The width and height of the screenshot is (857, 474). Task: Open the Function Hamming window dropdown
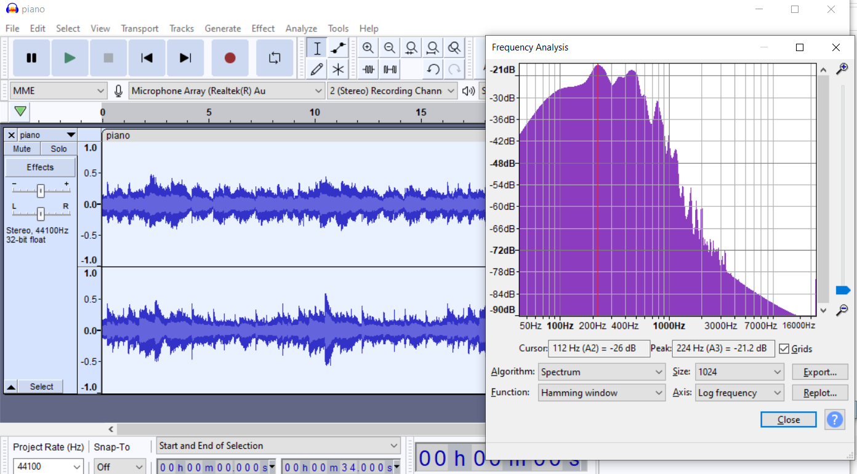pyautogui.click(x=602, y=393)
